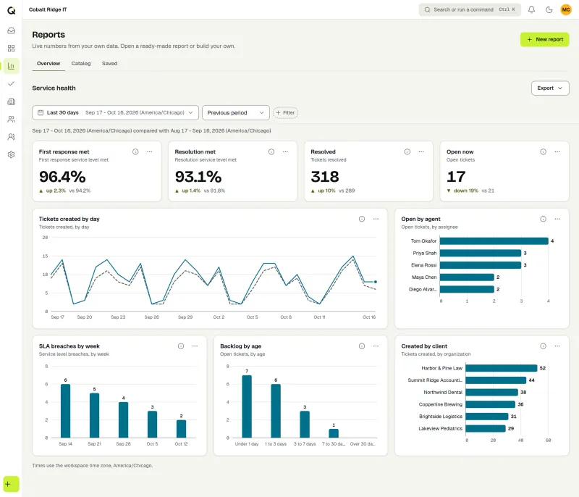This screenshot has height=497, width=579.
Task: Click the 93.1% resolution met value
Action: pyautogui.click(x=198, y=177)
